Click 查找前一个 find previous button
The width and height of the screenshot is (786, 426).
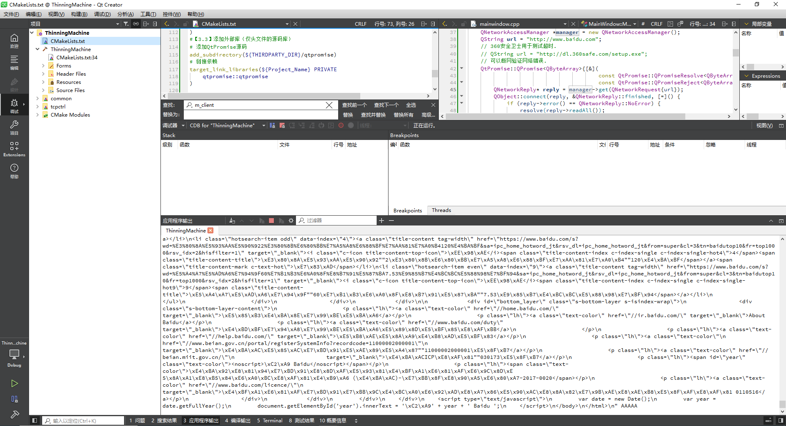coord(355,105)
